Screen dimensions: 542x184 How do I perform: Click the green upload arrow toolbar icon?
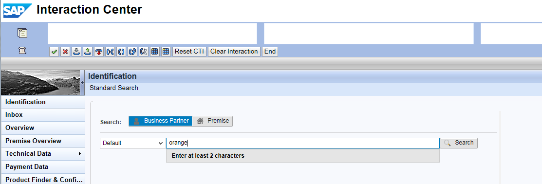point(88,52)
